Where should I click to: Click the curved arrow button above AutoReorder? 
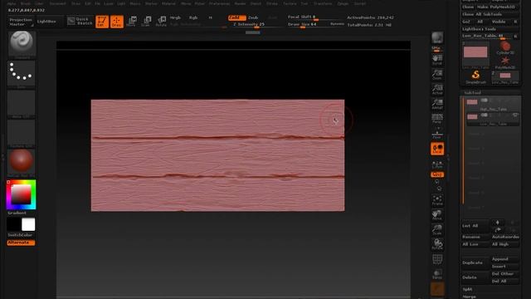coord(498,229)
